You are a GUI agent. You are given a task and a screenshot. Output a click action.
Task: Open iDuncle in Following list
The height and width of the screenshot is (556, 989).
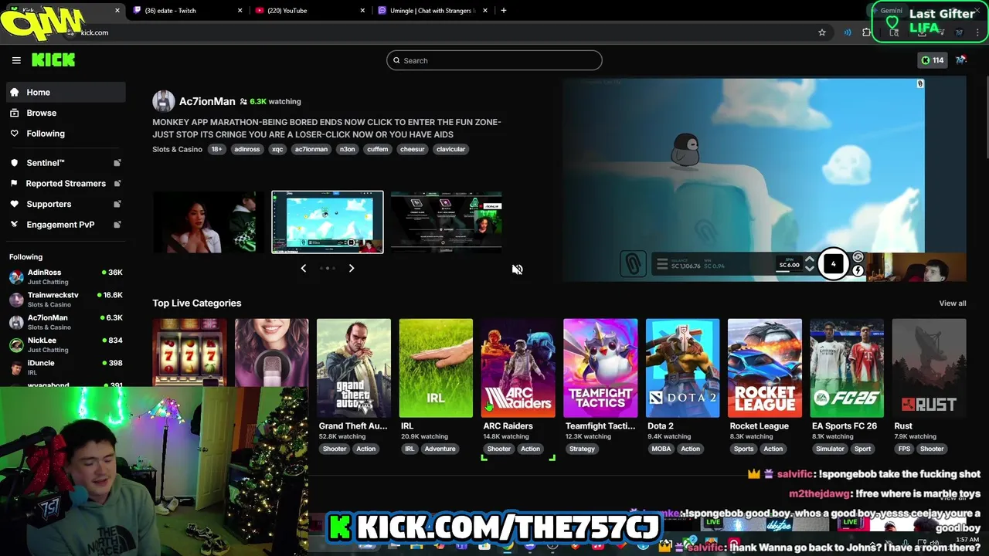pyautogui.click(x=66, y=368)
